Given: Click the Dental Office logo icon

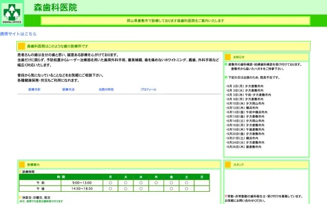Looking at the screenshot, I should 11,14.
